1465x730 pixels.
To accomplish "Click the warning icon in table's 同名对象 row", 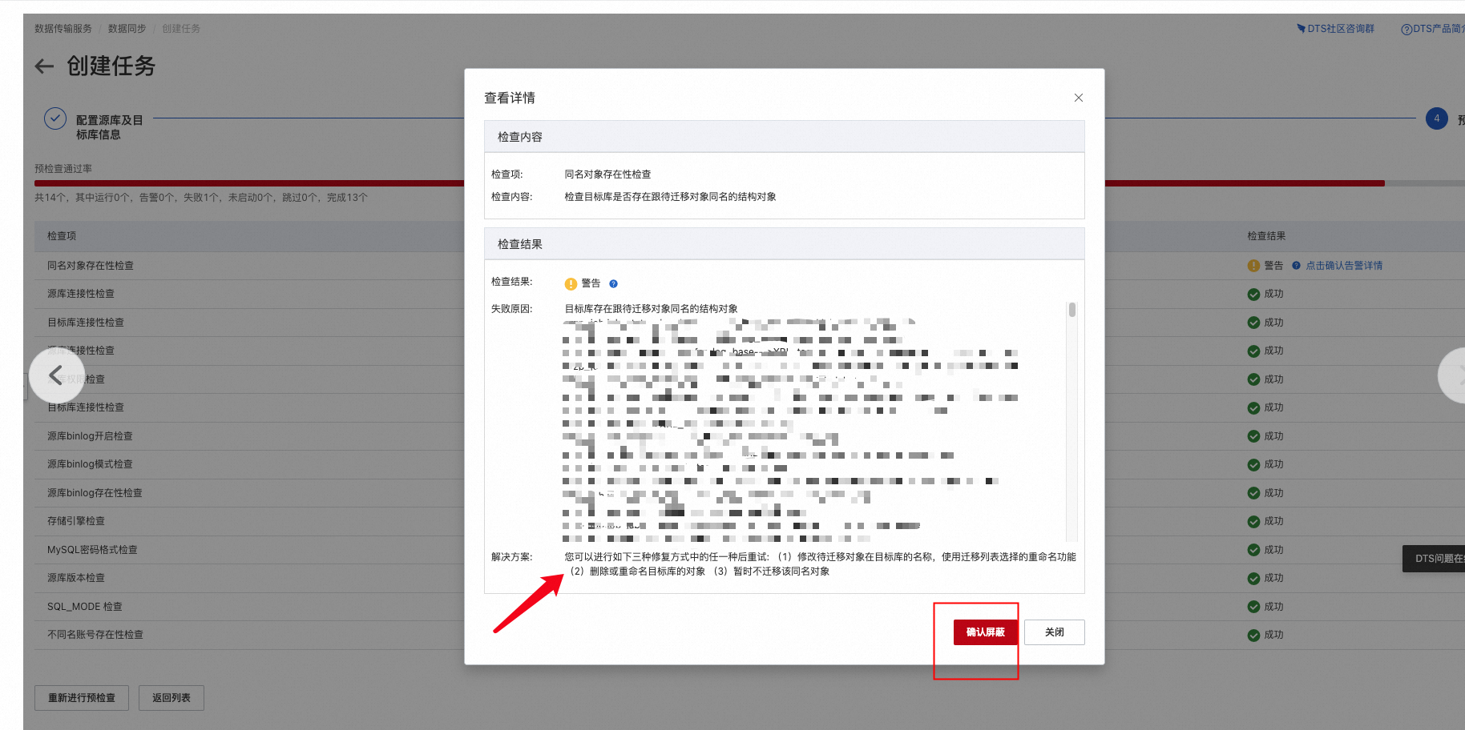I will point(1253,266).
